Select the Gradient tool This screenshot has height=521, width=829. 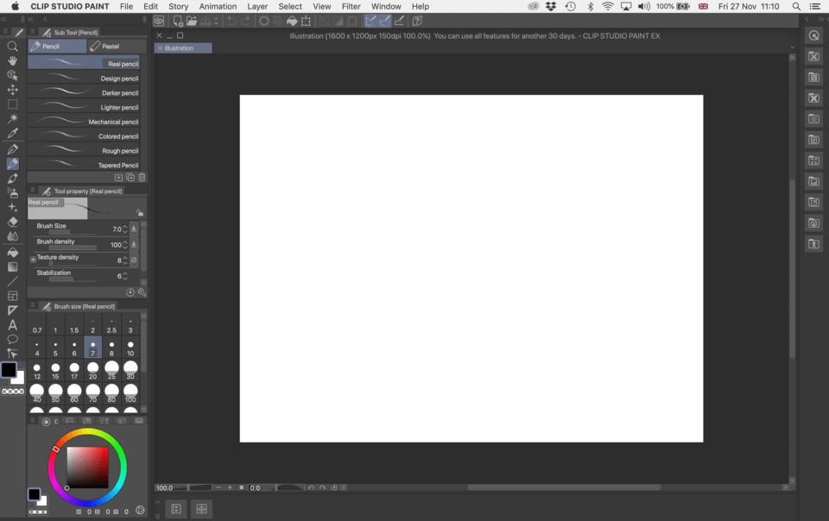click(x=13, y=267)
